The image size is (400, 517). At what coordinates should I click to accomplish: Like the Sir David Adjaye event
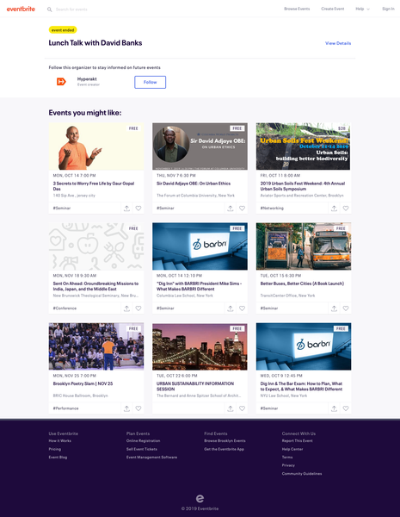[242, 208]
